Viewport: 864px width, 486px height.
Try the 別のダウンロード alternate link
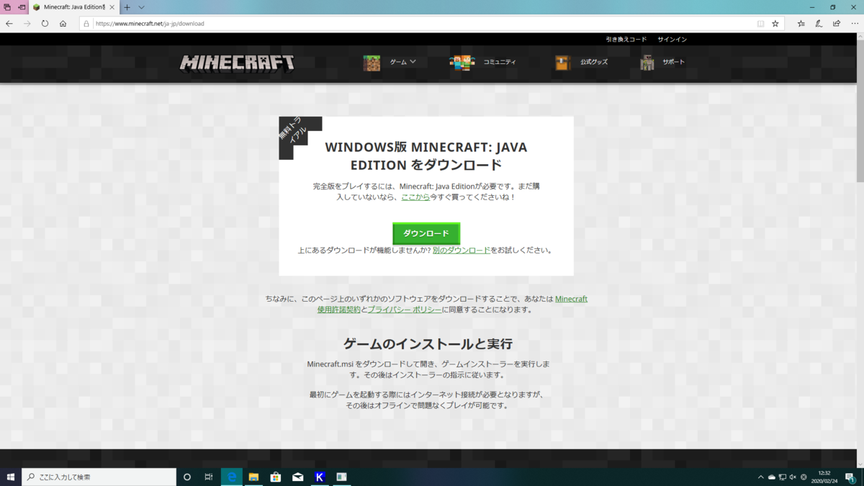point(462,251)
